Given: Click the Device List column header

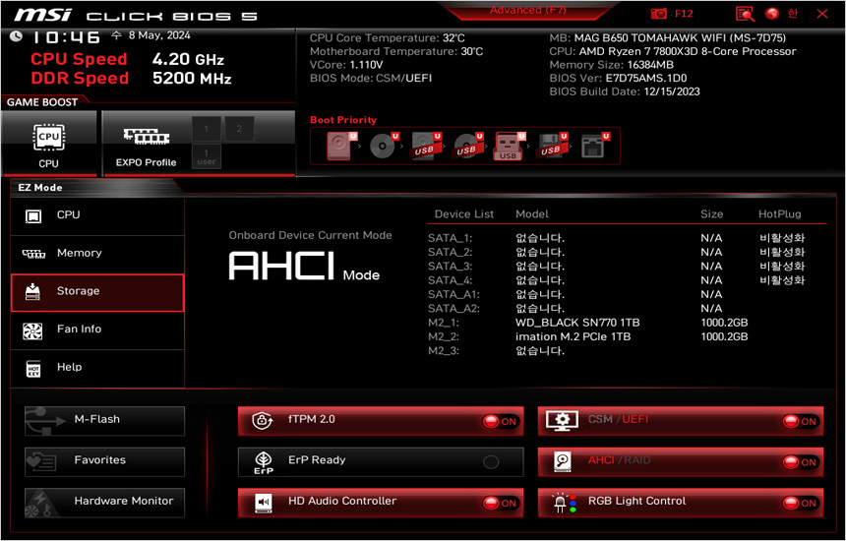Looking at the screenshot, I should point(464,214).
